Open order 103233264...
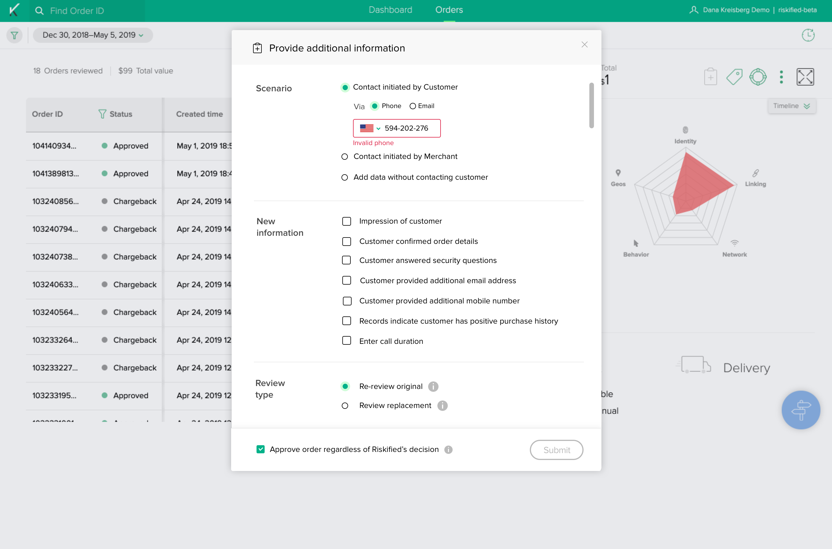This screenshot has width=832, height=549. [55, 340]
